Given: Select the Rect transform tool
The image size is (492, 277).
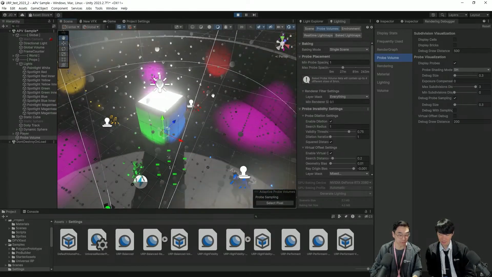Looking at the screenshot, I should click(64, 60).
